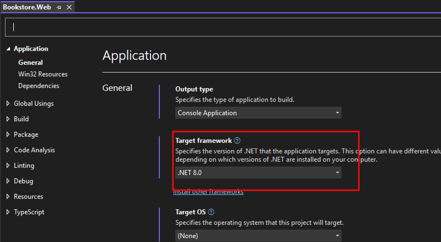
Task: Close the Bookstore.Web tab
Action: point(69,7)
